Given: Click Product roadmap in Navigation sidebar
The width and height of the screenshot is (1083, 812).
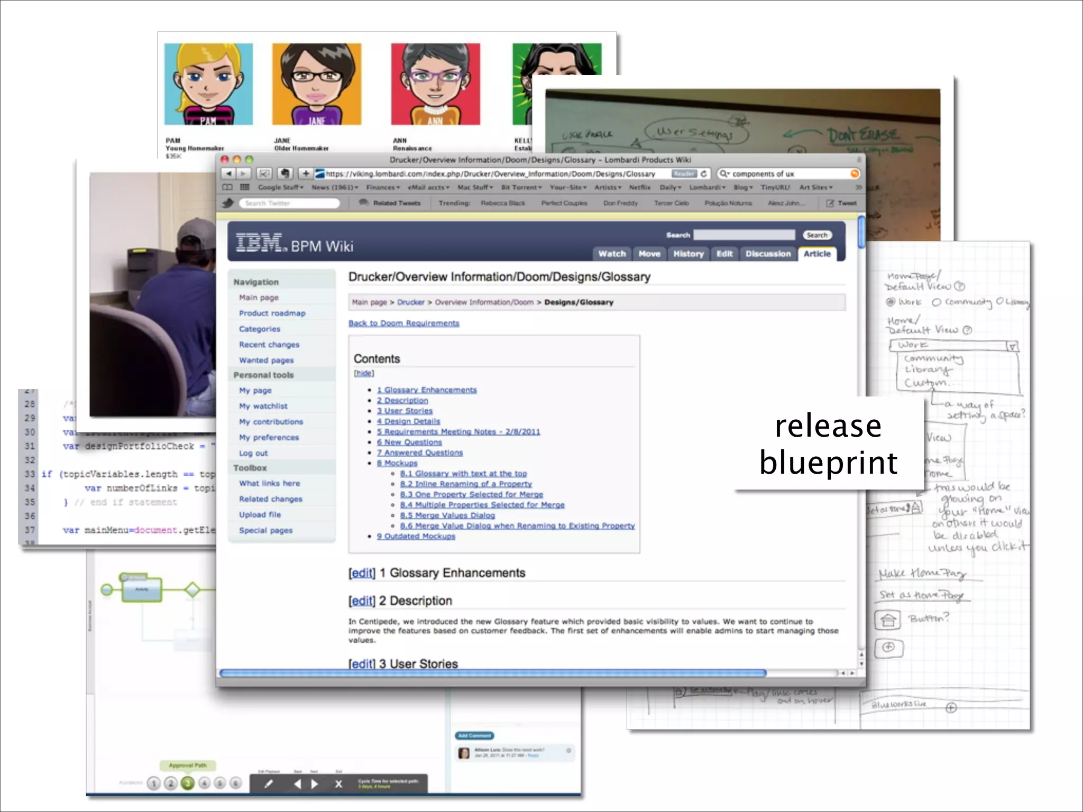Looking at the screenshot, I should point(272,313).
